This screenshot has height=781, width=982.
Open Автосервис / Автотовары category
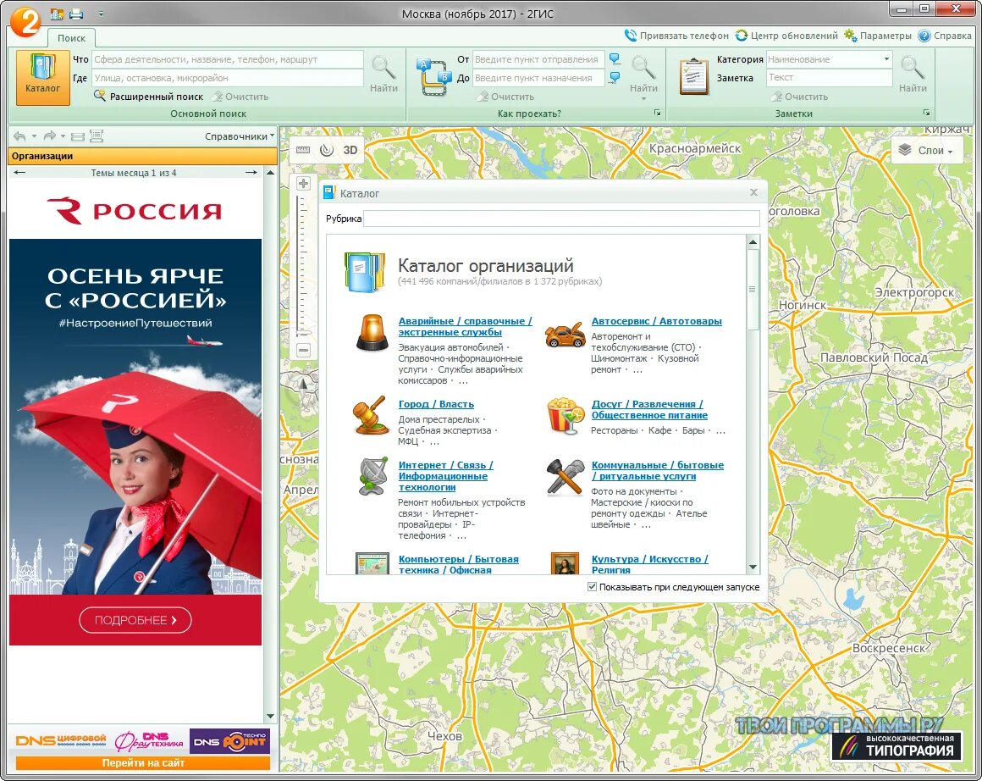pos(656,321)
